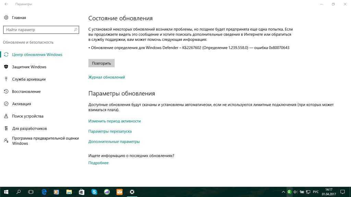Open the Журнал обновлений link
This screenshot has width=351, height=197.
[107, 77]
